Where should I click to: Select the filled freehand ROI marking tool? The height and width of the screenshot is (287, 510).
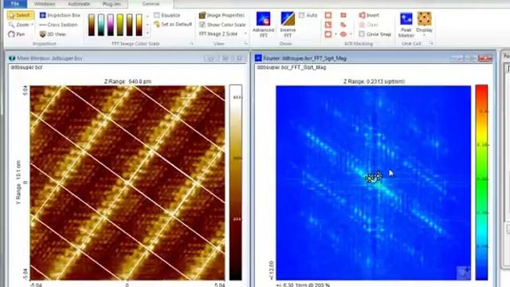pos(343,25)
